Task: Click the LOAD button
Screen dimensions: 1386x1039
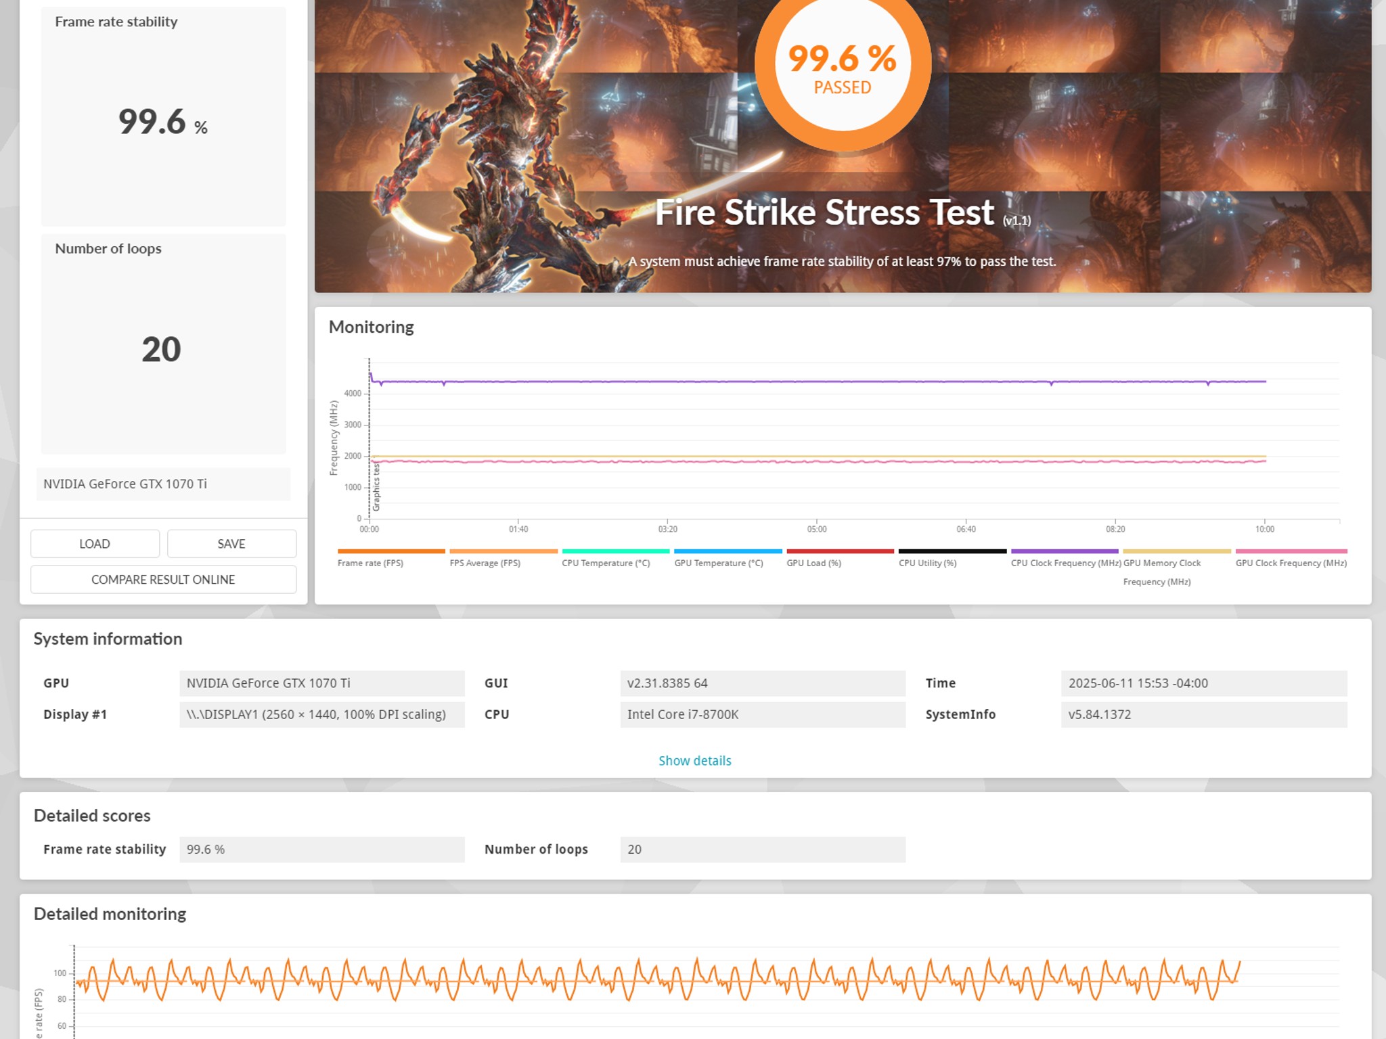Action: click(x=95, y=544)
